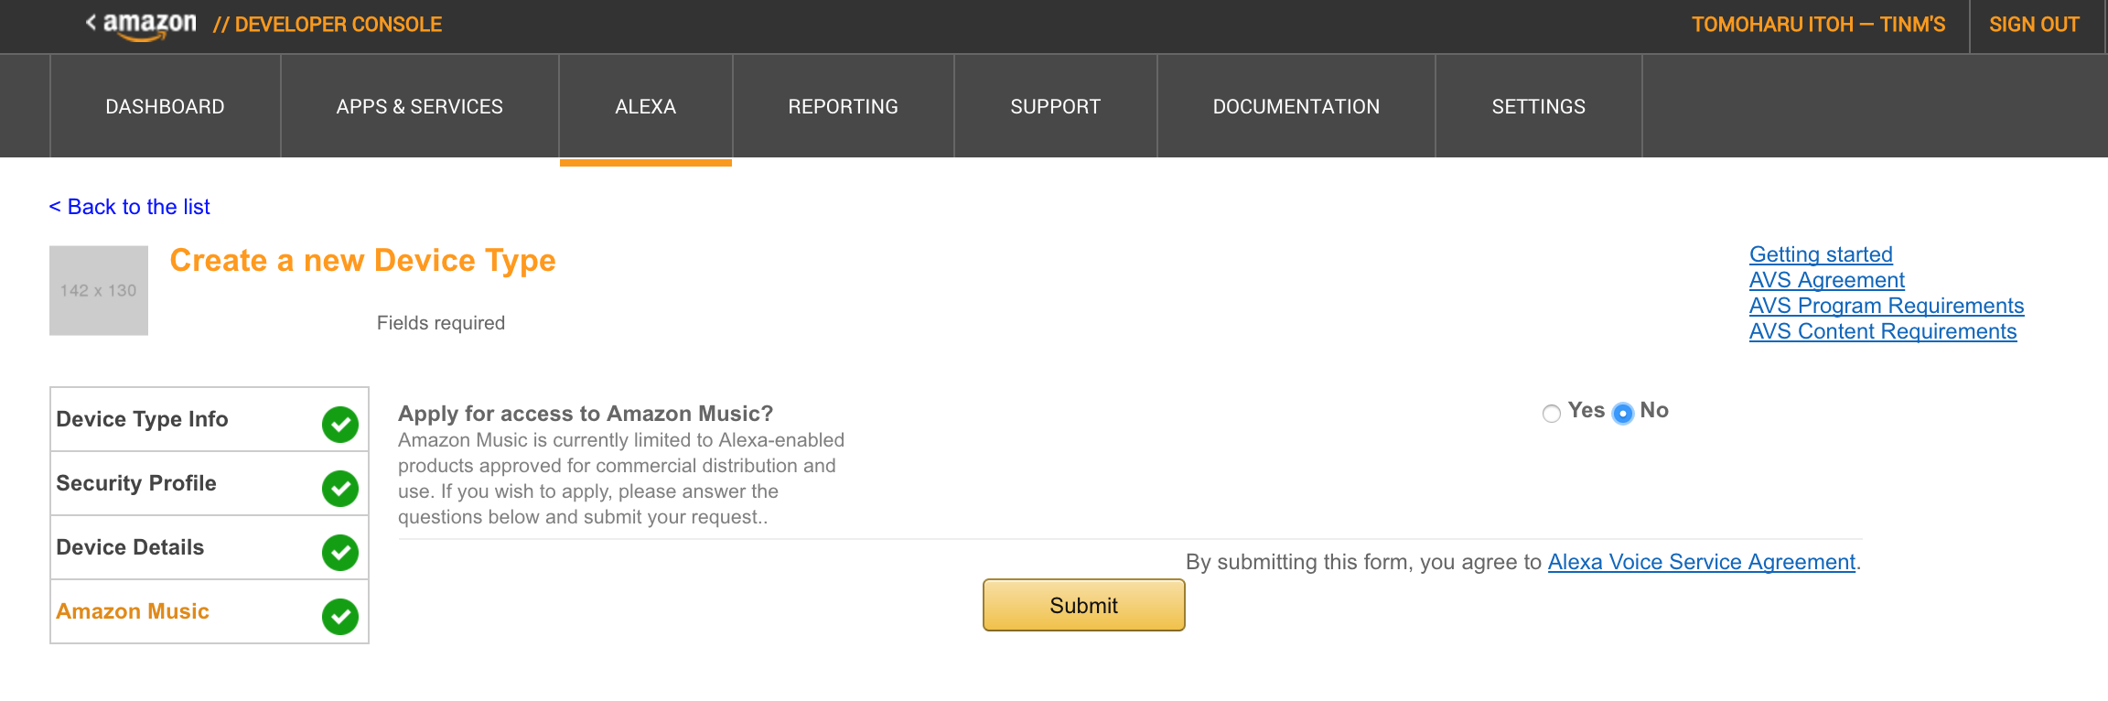Click green checkmark beside Device Details
The width and height of the screenshot is (2108, 701).
point(340,553)
